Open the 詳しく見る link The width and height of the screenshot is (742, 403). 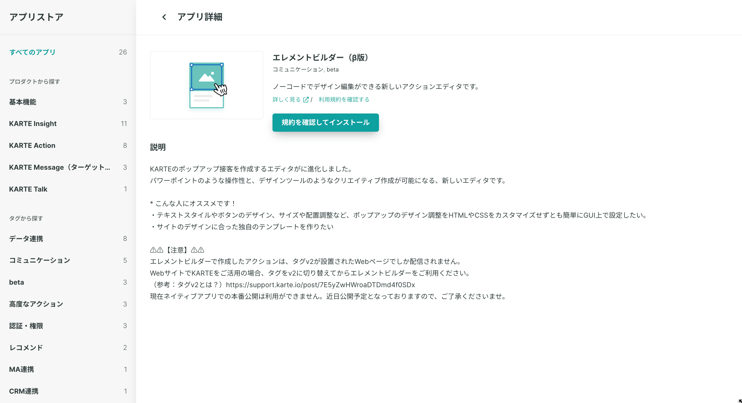point(286,100)
